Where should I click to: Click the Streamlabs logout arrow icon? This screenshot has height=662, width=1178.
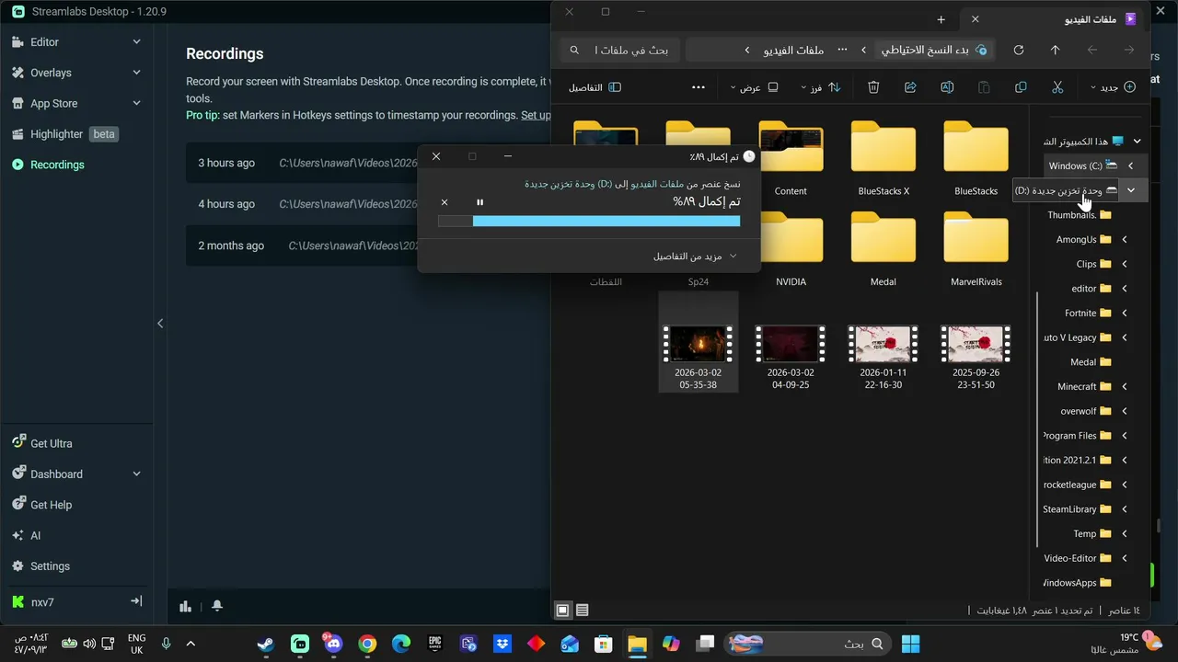(136, 601)
